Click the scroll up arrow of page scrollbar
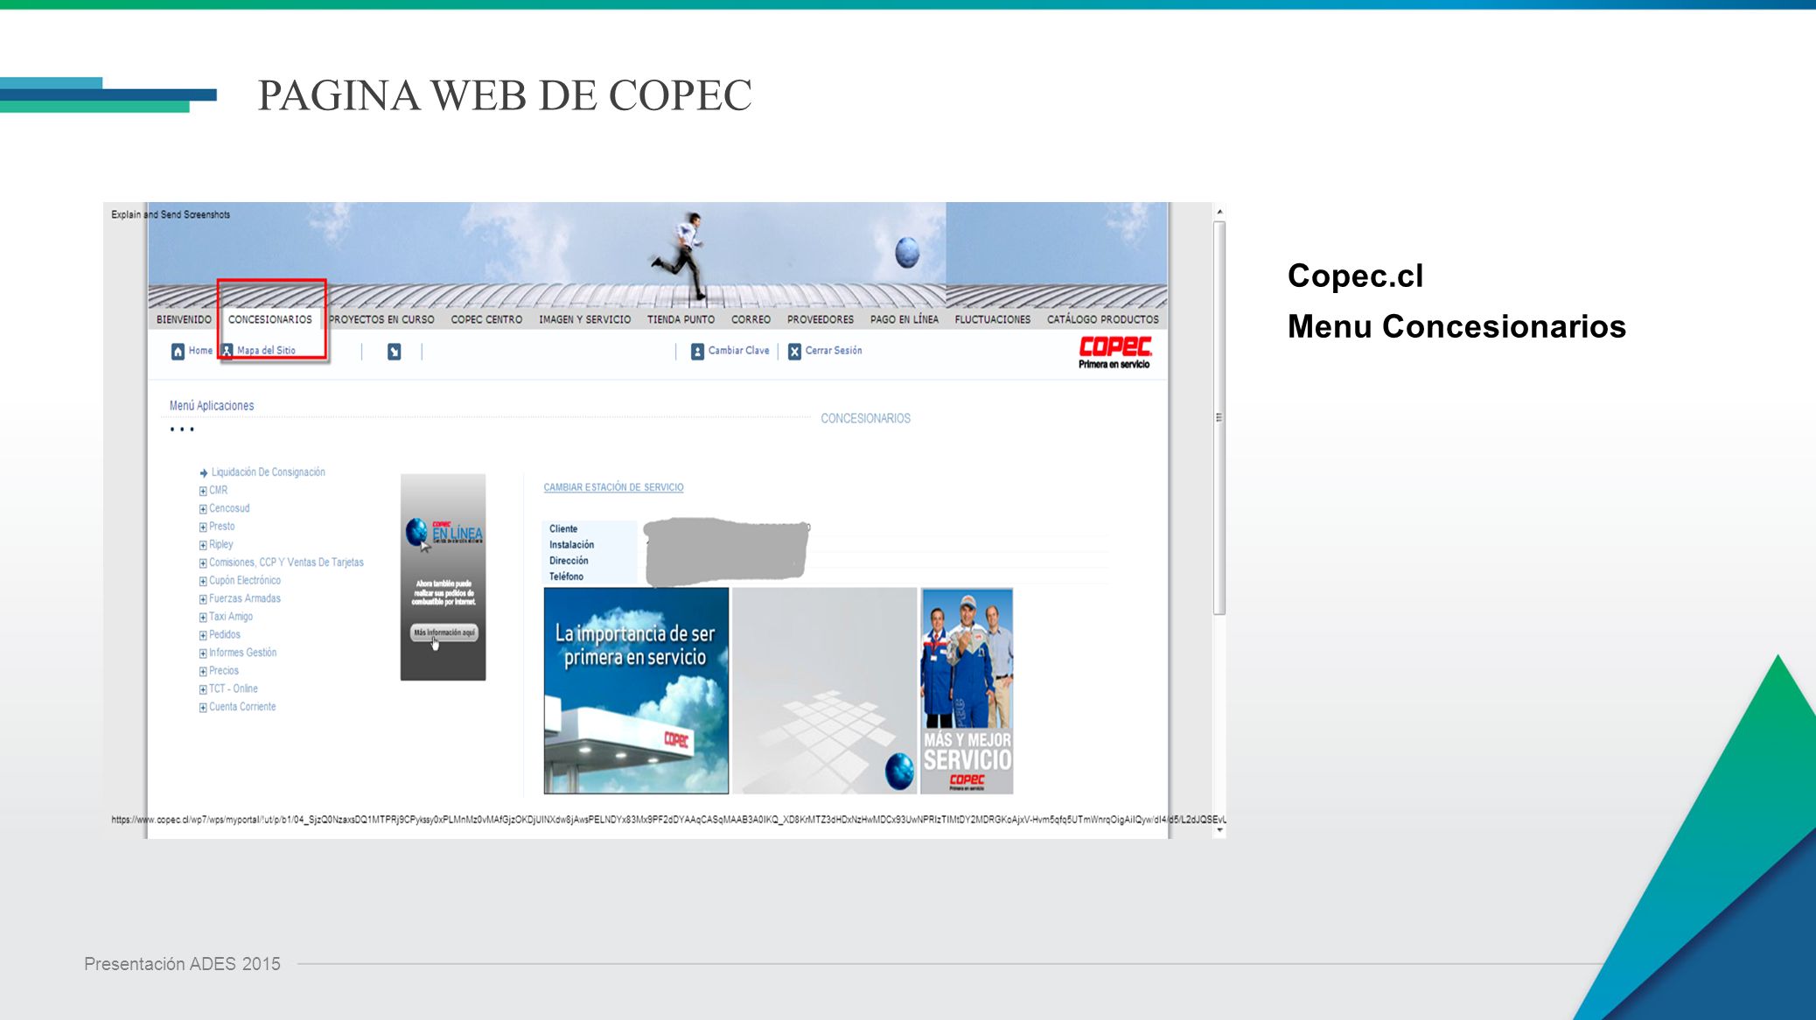Viewport: 1816px width, 1020px height. coord(1219,212)
